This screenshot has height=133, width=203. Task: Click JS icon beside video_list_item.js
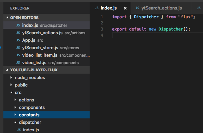[x=18, y=55]
